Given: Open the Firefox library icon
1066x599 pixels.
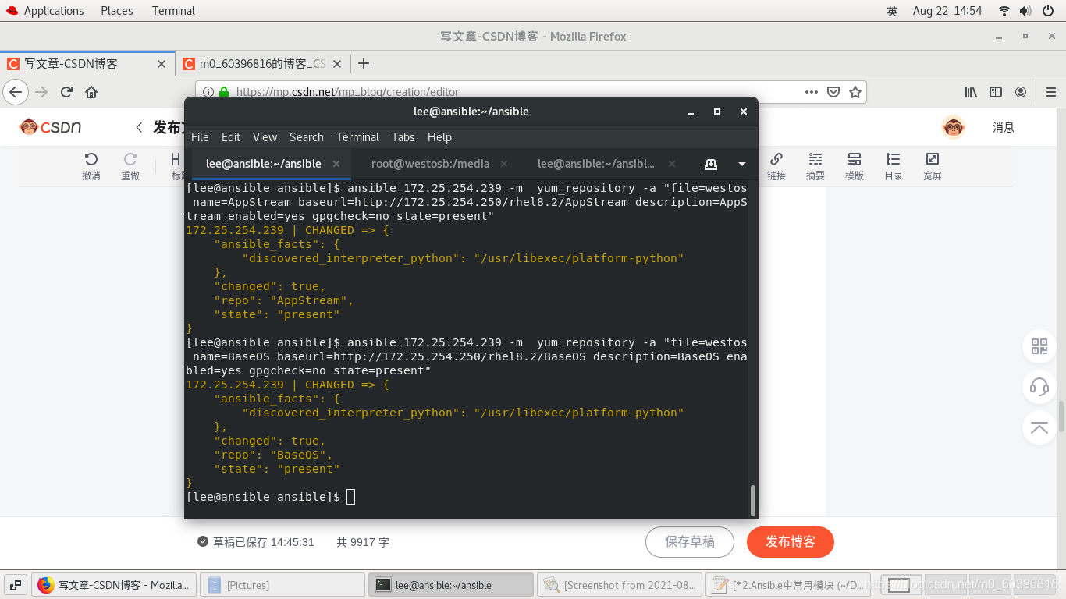Looking at the screenshot, I should pos(971,91).
